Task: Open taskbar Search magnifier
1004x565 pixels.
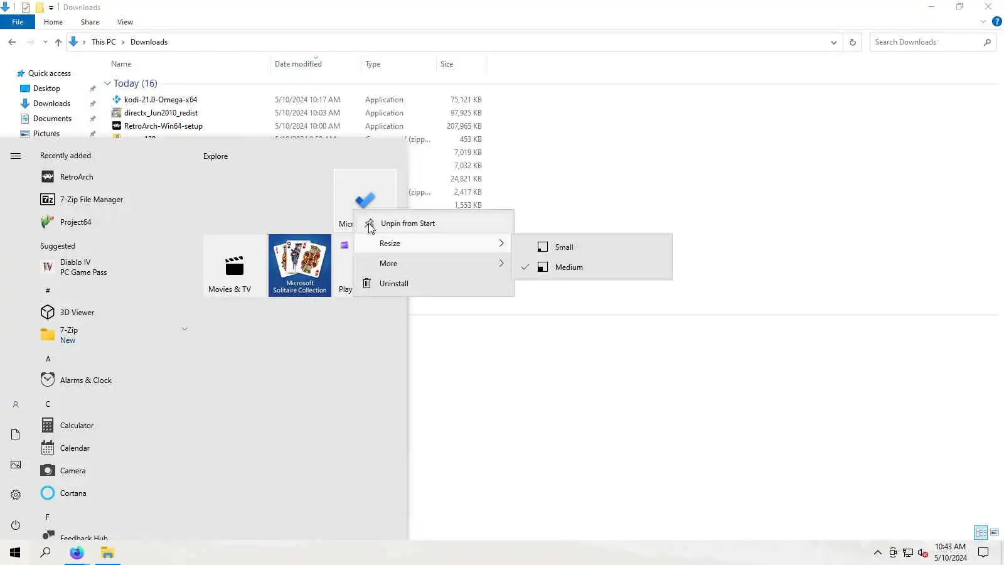Action: tap(45, 552)
